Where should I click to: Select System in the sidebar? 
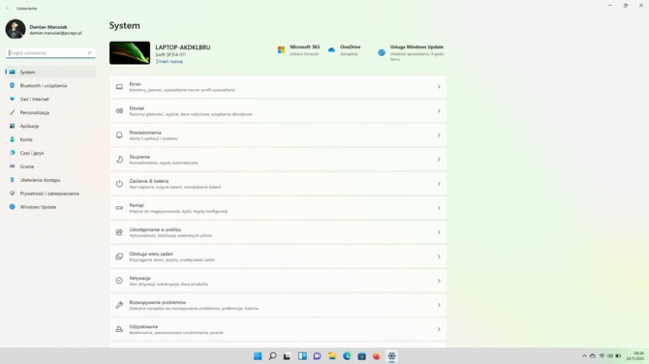[x=50, y=72]
